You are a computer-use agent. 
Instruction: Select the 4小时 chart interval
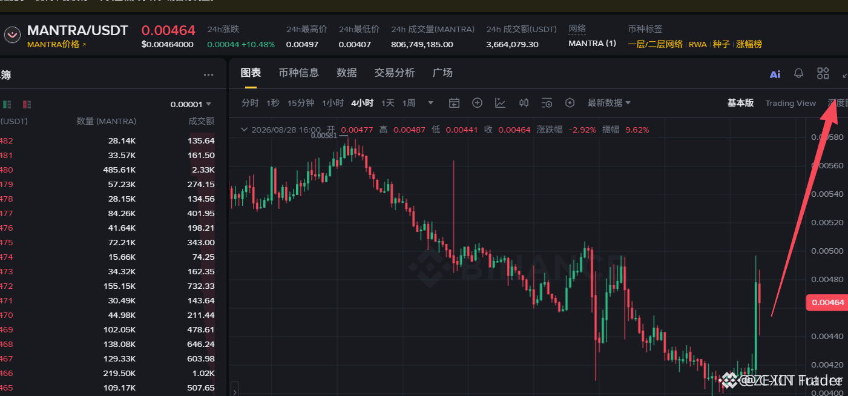(362, 103)
